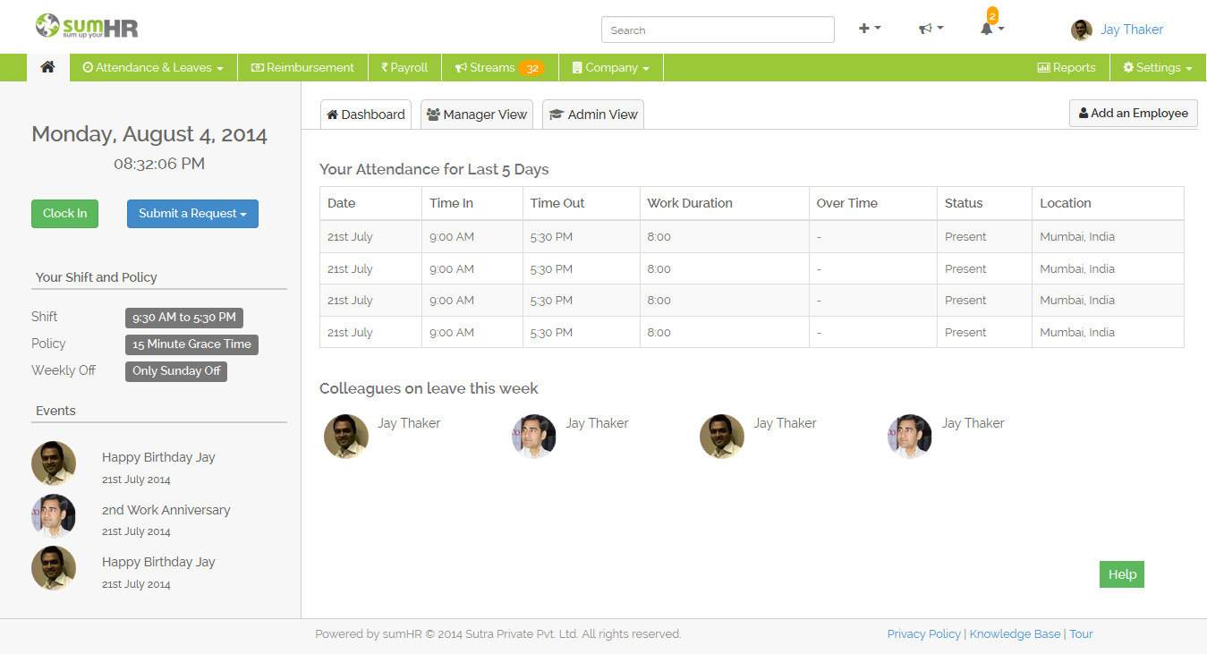Click Jay Thaker's profile avatar in header
The width and height of the screenshot is (1207, 654).
tap(1082, 30)
